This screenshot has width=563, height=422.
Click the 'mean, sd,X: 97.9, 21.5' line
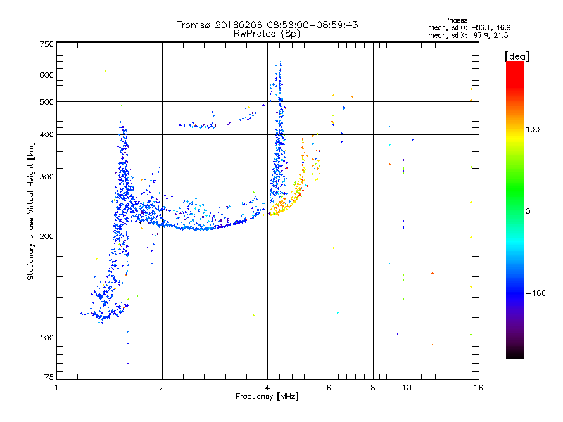coord(468,35)
